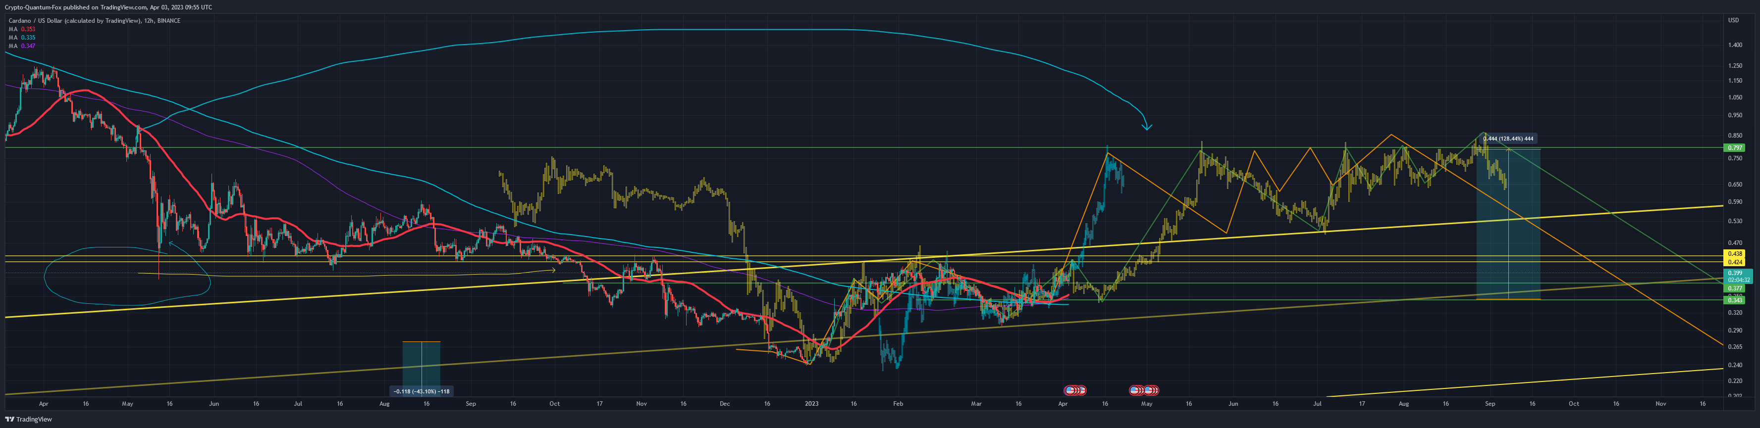Click the 1.400 price axis value
Image resolution: width=1760 pixels, height=428 pixels.
(x=1734, y=45)
